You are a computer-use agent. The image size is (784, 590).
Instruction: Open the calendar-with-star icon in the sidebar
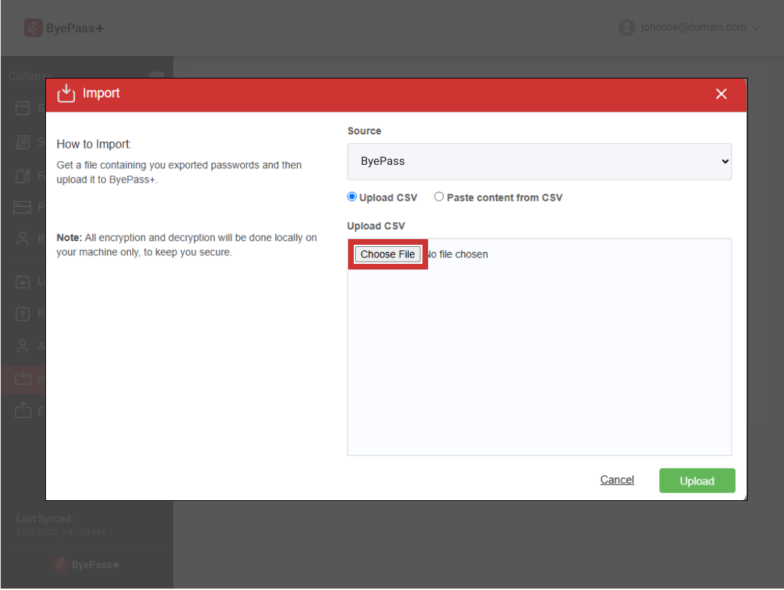pyautogui.click(x=23, y=282)
